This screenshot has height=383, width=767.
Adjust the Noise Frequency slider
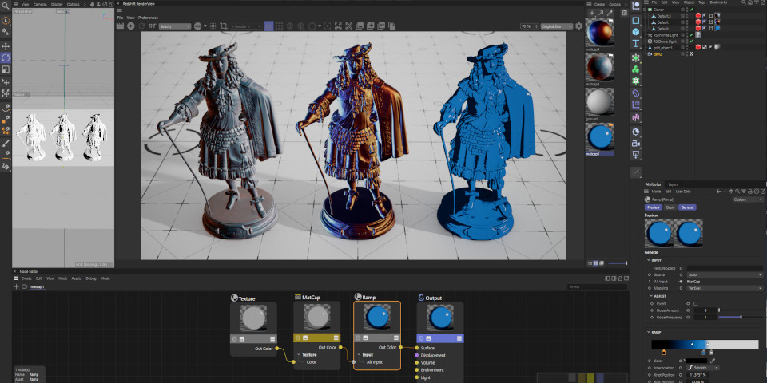click(740, 317)
